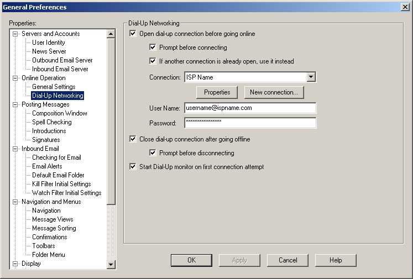
Task: Disable Close dial-up connection after going offline
Action: (x=133, y=139)
